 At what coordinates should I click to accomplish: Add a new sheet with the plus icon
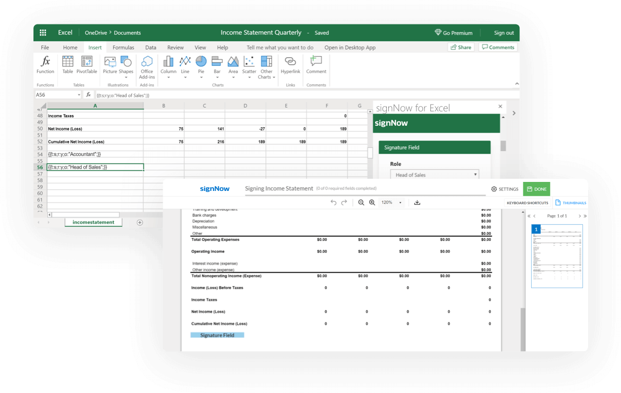coord(140,223)
